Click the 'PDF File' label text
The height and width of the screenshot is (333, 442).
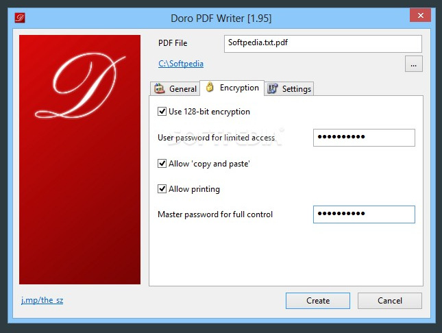(173, 43)
